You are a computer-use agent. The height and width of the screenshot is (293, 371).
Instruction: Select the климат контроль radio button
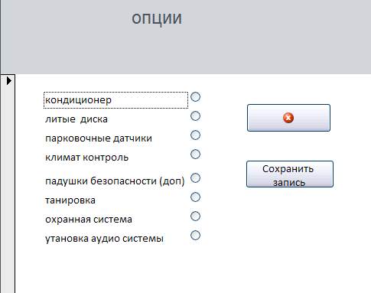click(196, 155)
